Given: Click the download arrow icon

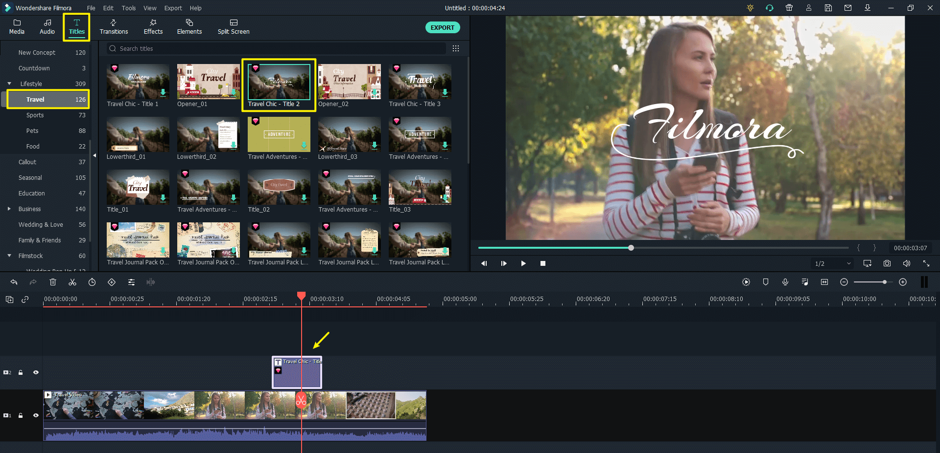Looking at the screenshot, I should coord(868,8).
